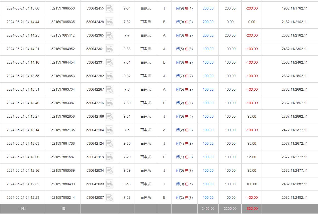Click table-round cell 7-7
The image size is (318, 214).
[x=127, y=35]
